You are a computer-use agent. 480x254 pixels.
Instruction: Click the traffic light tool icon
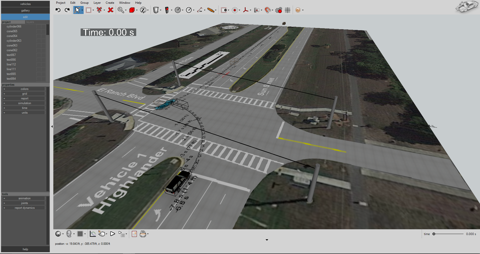[167, 10]
